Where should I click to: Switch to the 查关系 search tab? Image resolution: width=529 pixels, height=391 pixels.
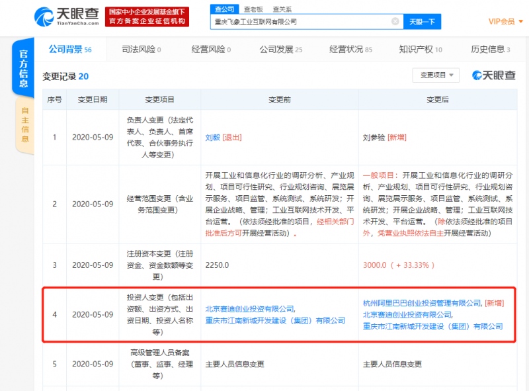282,9
